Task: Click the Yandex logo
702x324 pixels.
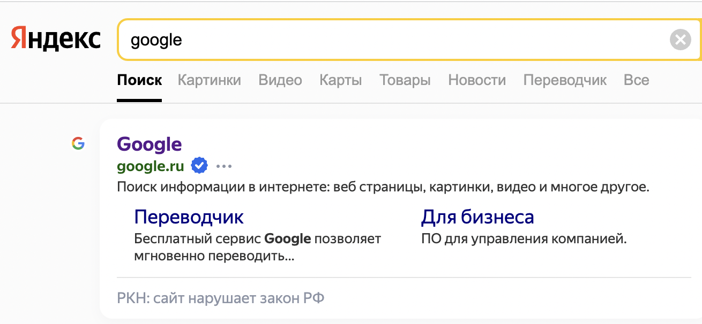Action: 56,40
